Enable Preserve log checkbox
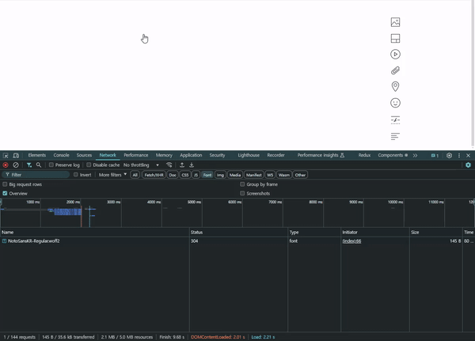The image size is (475, 341). [x=51, y=165]
